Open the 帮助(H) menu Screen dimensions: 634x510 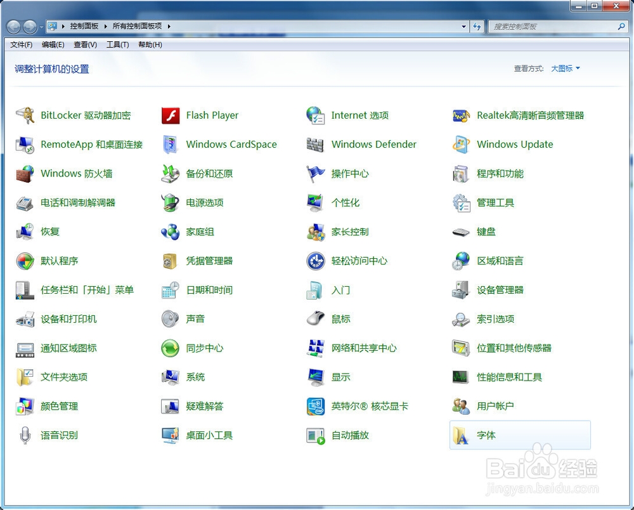pos(150,44)
